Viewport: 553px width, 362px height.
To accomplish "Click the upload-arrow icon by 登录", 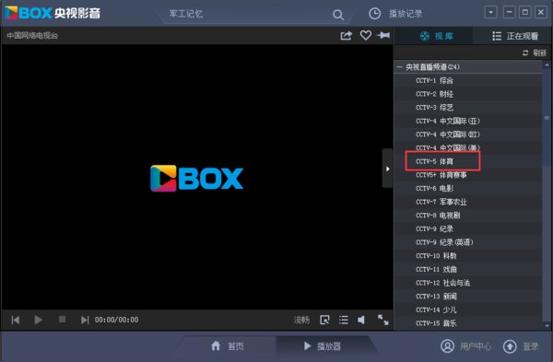I will [x=510, y=346].
